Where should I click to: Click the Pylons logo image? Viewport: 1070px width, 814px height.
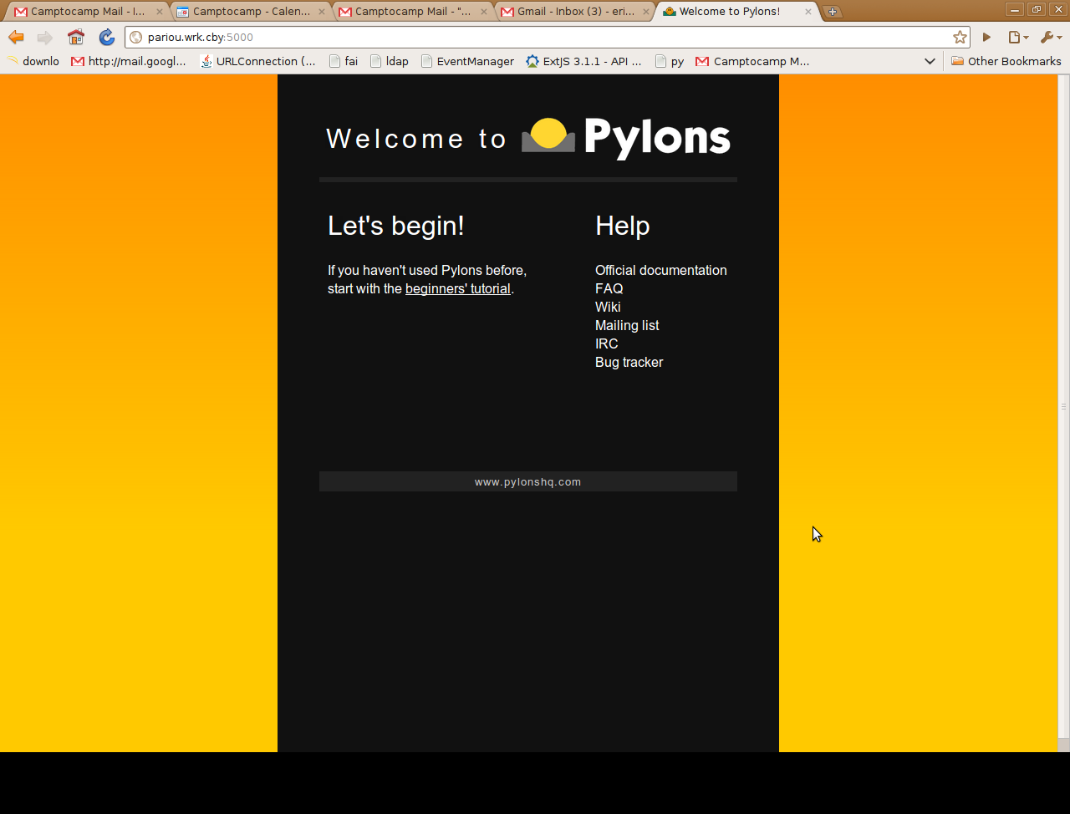(x=626, y=138)
